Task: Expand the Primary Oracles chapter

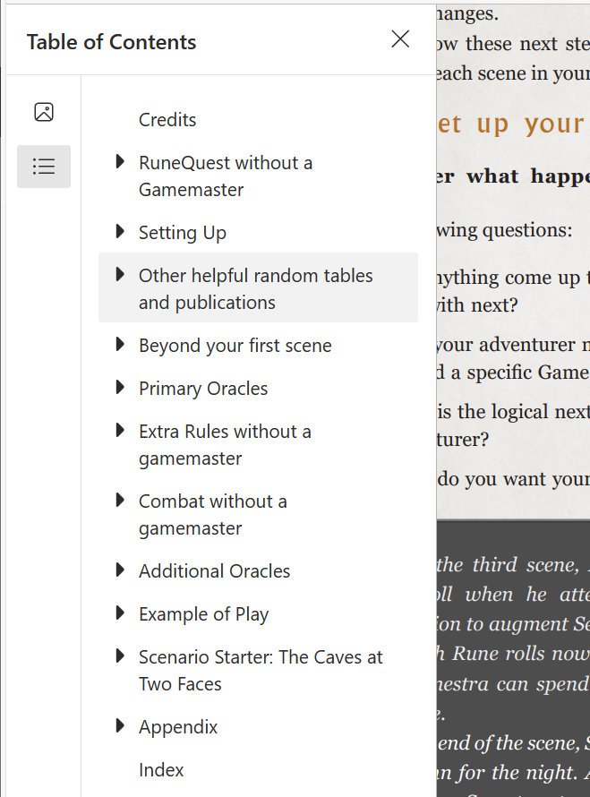Action: 120,388
